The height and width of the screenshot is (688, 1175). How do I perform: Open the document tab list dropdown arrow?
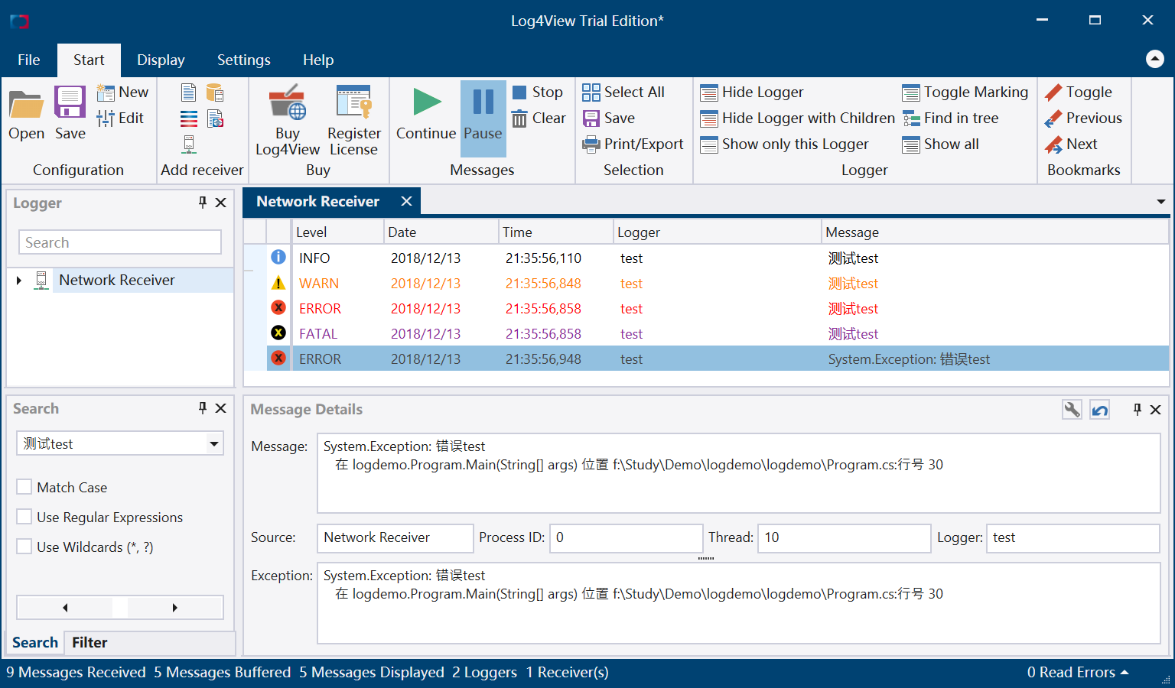pyautogui.click(x=1161, y=202)
